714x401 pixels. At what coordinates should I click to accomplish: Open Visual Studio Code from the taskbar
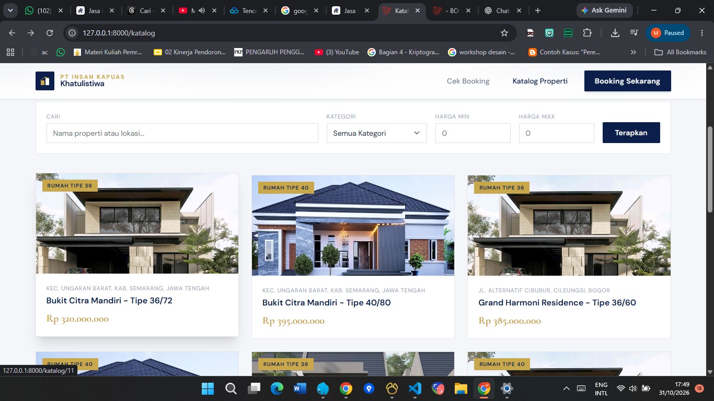point(415,388)
